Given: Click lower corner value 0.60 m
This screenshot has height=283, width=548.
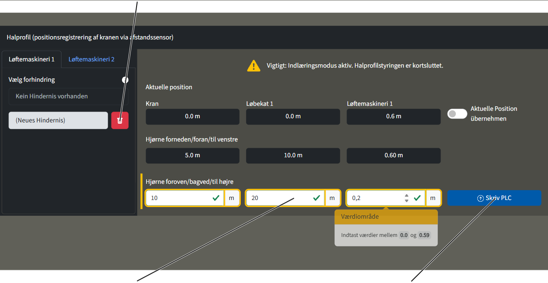Looking at the screenshot, I should click(394, 156).
